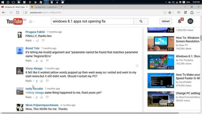Click the YouTube search input field
202x114 pixels.
(92, 21)
